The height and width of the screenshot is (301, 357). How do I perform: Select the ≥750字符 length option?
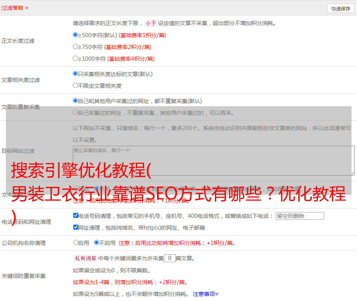[75, 47]
